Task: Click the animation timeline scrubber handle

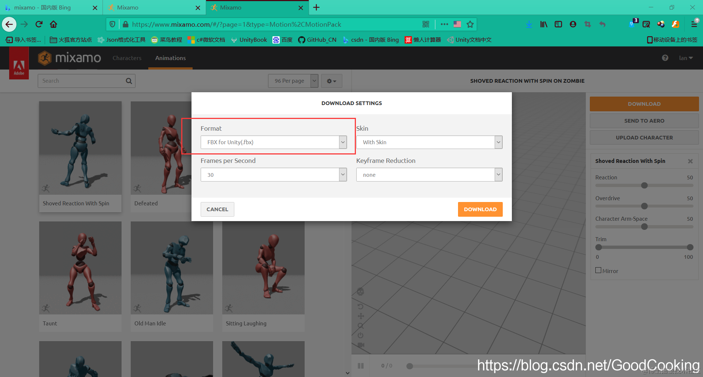Action: (410, 366)
